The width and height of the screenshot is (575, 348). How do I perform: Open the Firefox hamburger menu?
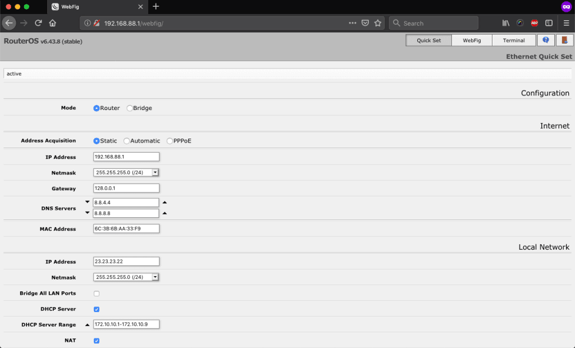[x=566, y=23]
